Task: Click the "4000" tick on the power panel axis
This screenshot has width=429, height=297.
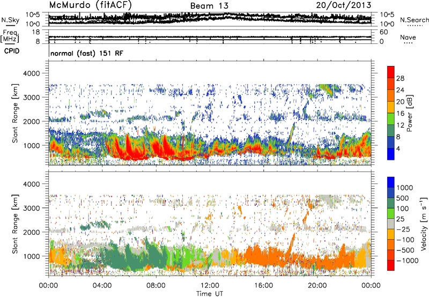Action: pos(32,73)
